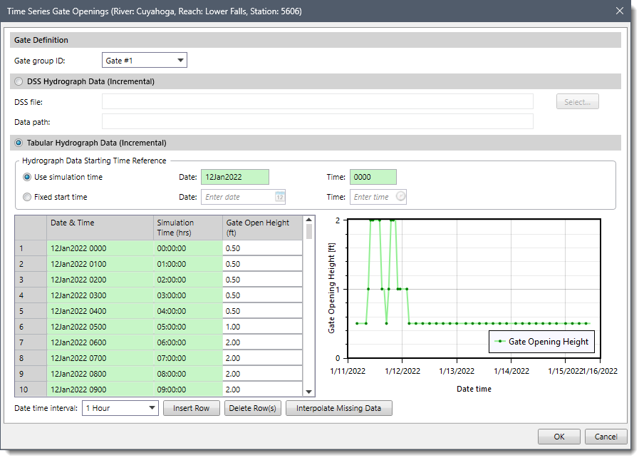
Task: Click the 12Jan2022 0000 date cell
Action: pos(100,248)
